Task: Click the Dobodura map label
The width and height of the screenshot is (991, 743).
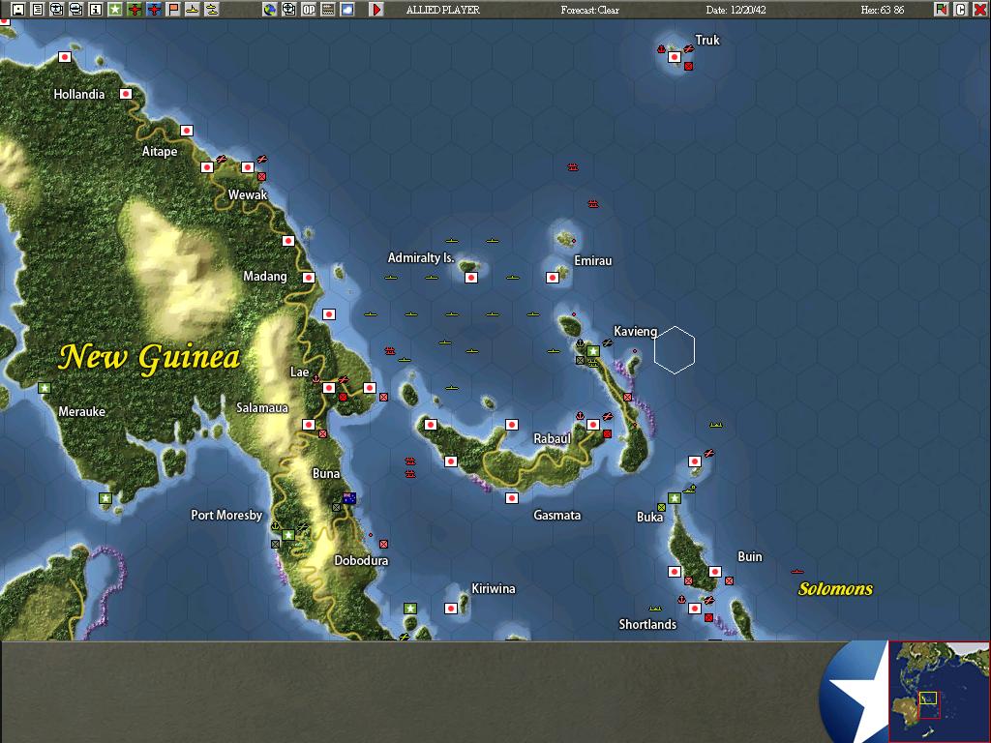Action: tap(361, 560)
